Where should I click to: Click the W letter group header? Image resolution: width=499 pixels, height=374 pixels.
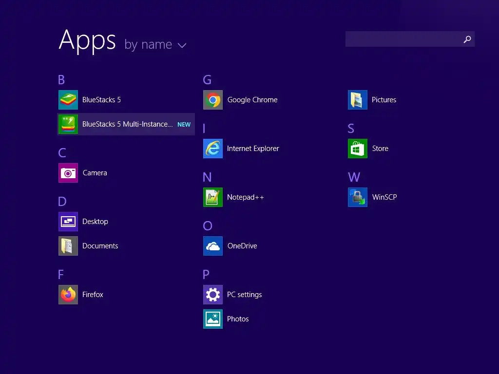(354, 177)
